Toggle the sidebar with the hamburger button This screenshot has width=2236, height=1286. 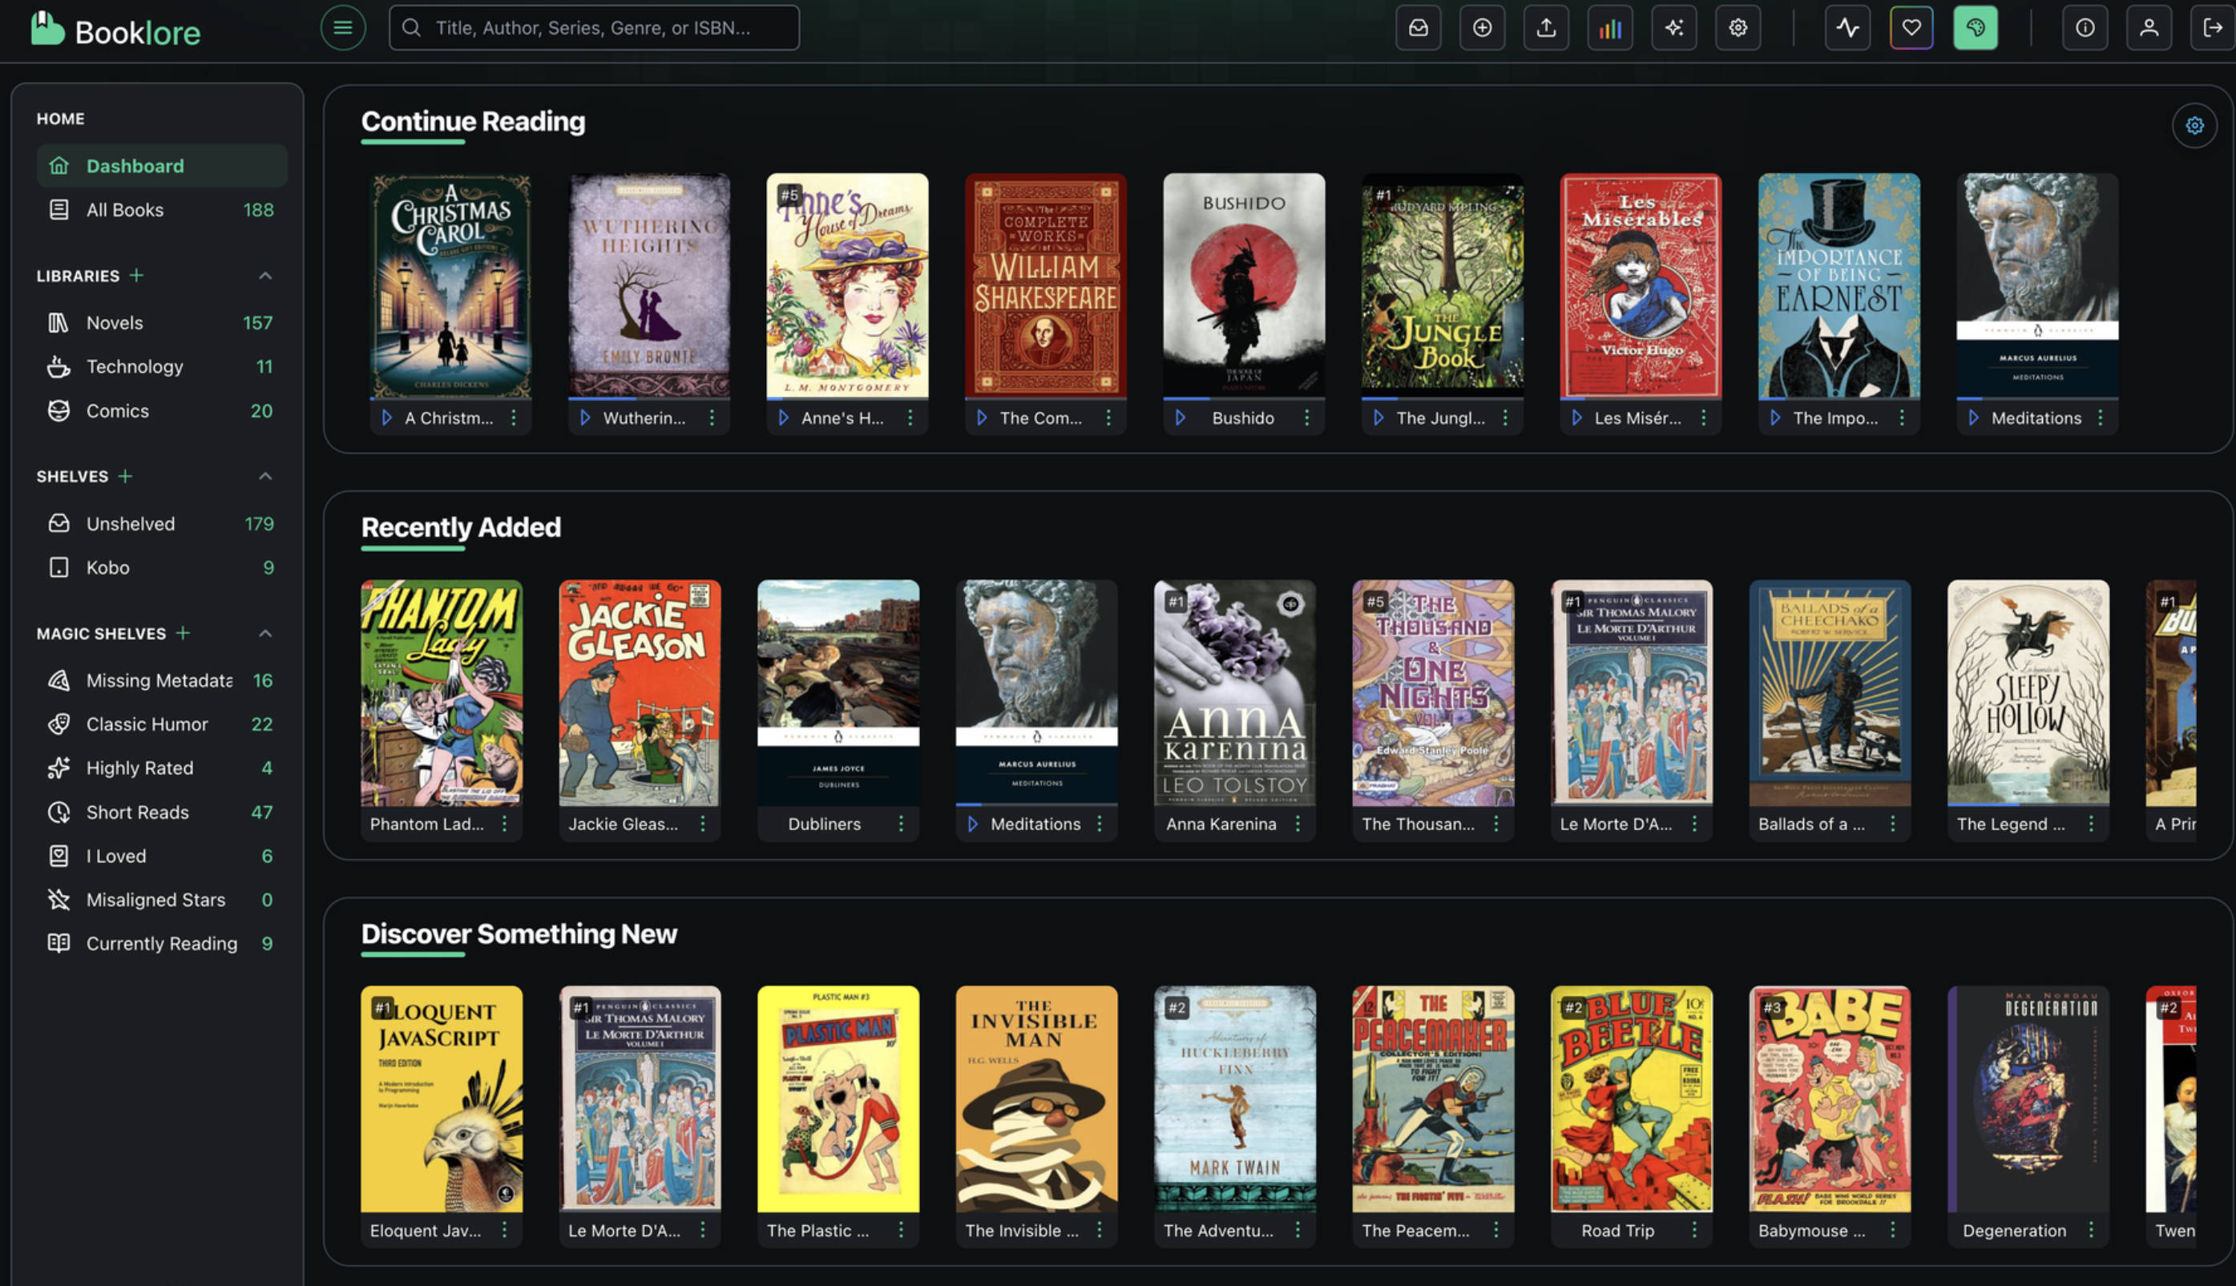(x=343, y=27)
